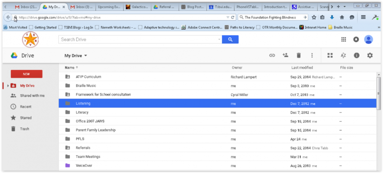Switch to grid view layout
Viewport: 383px width, 173px height.
330,55
